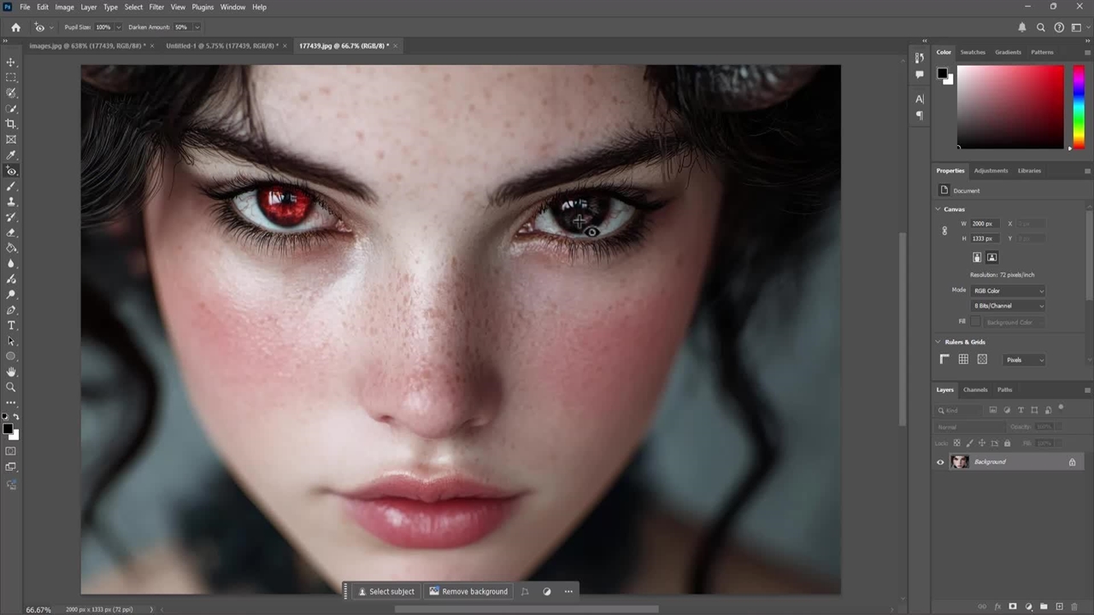
Task: Click the Select subject button
Action: (x=386, y=591)
